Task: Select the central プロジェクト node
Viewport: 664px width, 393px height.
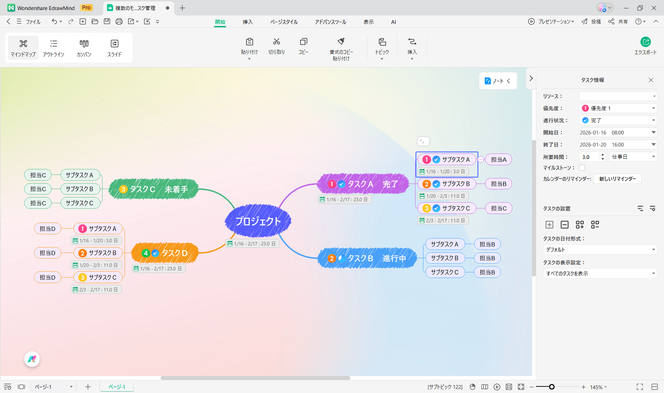Action: (258, 221)
